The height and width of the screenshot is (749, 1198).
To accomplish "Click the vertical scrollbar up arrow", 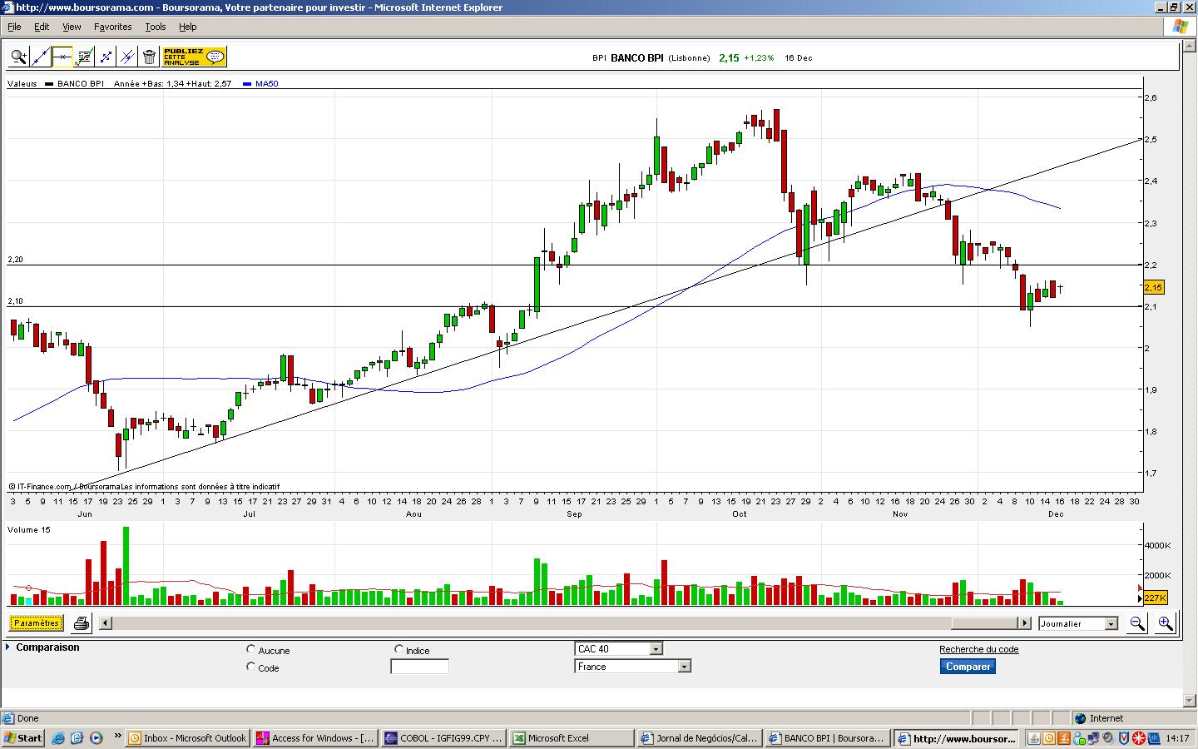I will pos(1189,45).
